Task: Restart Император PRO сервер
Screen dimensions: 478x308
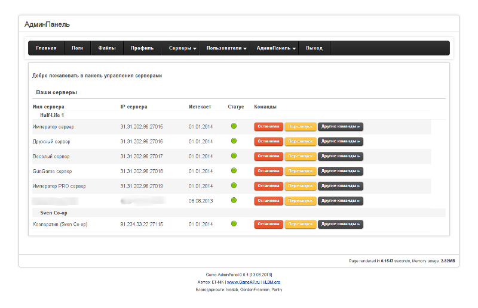Action: (300, 186)
